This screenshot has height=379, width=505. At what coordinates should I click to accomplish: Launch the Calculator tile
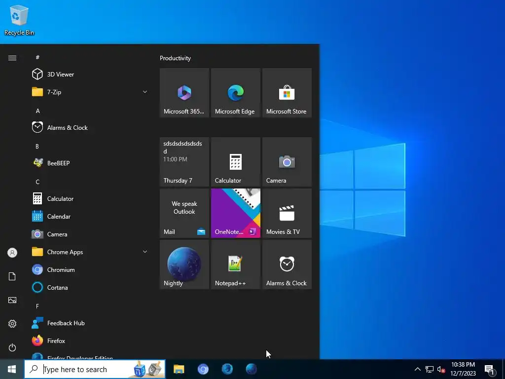point(235,162)
